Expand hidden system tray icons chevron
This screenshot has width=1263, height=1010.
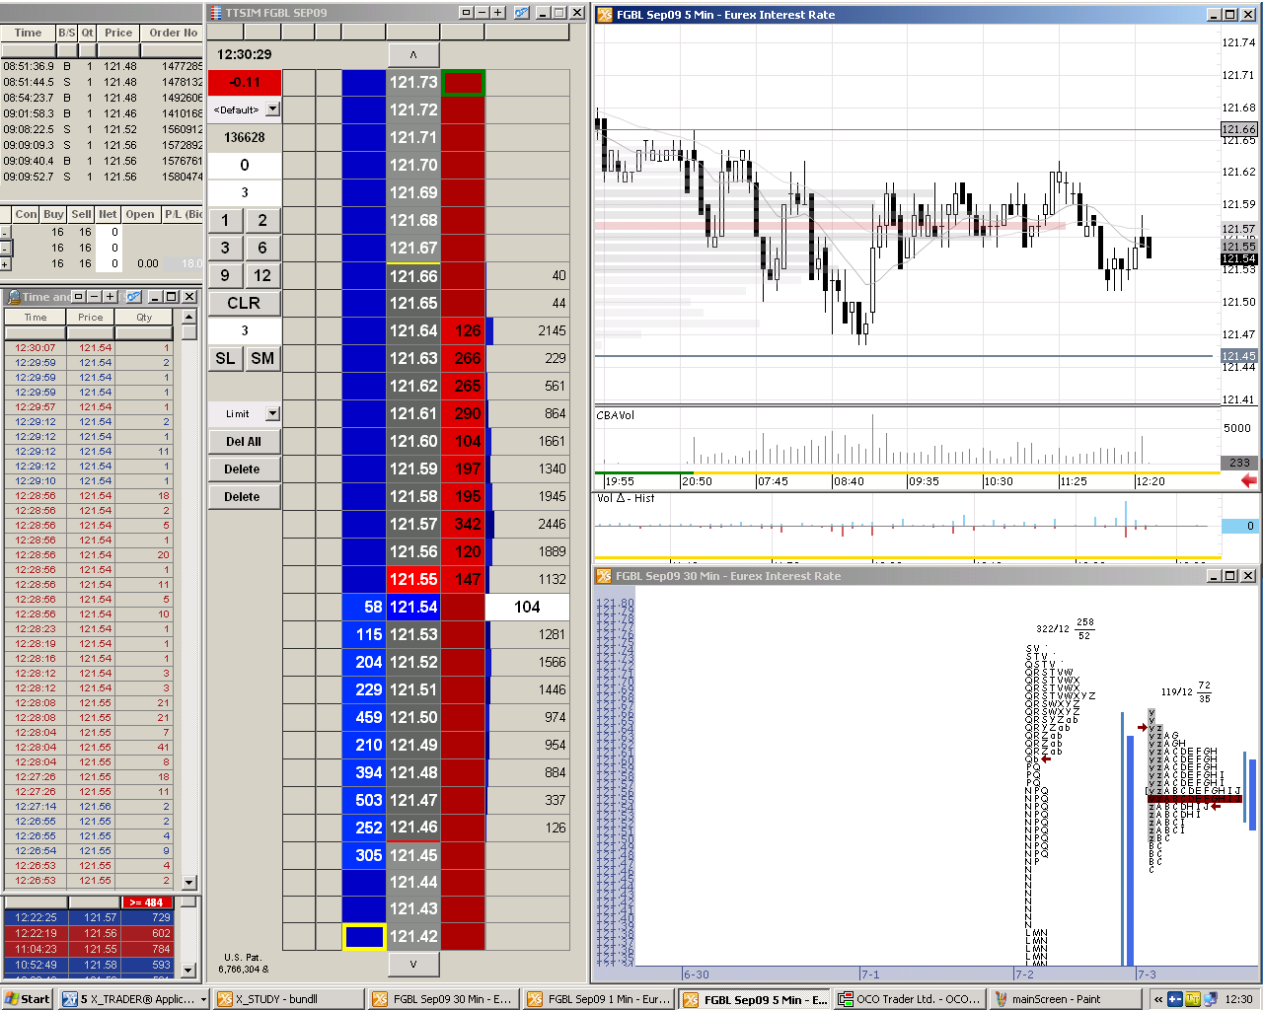[x=1157, y=999]
